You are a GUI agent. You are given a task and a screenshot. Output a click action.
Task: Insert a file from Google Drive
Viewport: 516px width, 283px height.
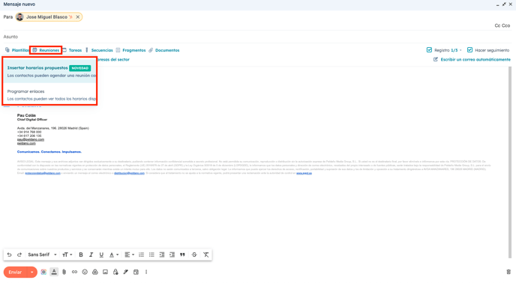[x=95, y=273]
